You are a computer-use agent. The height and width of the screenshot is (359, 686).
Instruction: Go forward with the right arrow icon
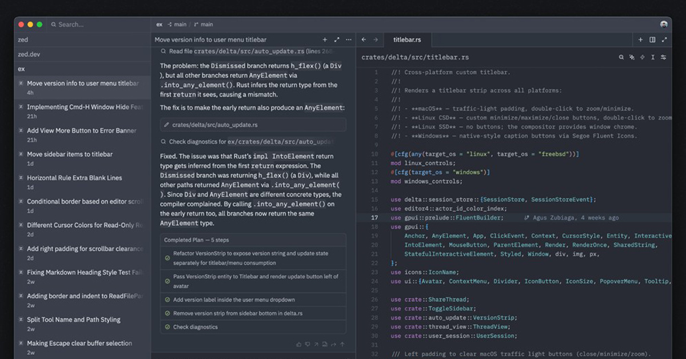[x=376, y=40]
